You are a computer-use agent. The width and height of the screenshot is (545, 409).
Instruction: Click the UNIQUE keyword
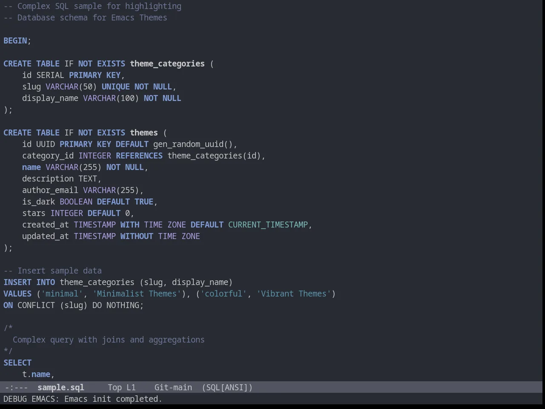click(116, 86)
